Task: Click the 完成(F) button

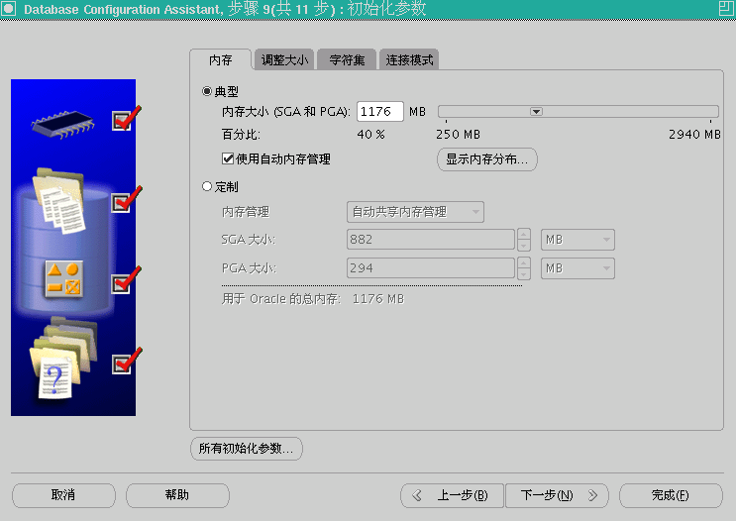Action: coord(671,495)
